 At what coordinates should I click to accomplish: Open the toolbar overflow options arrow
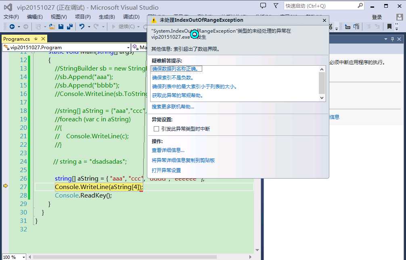pos(397,27)
